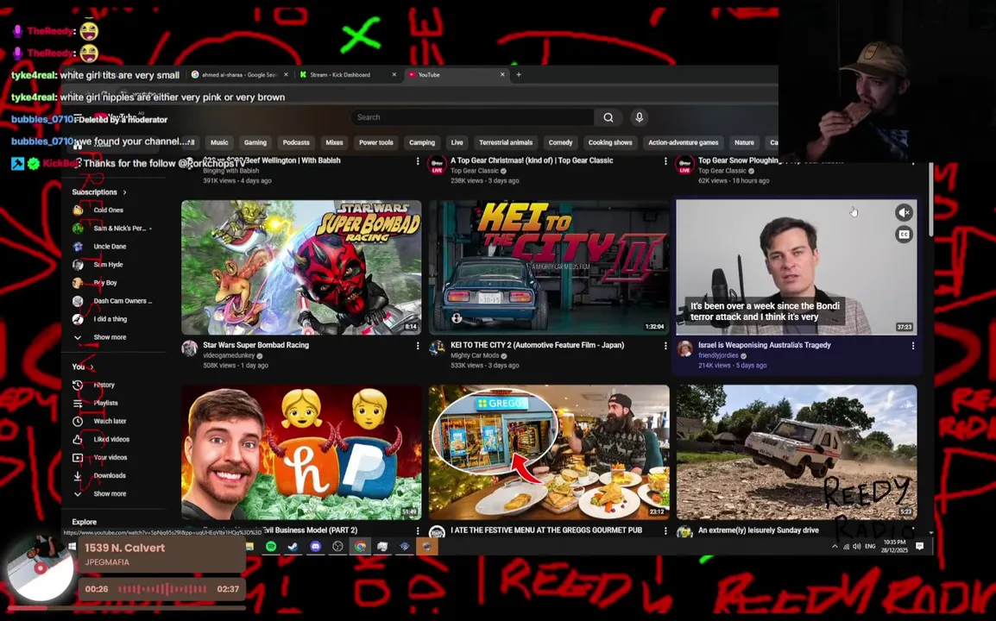Open the taskbar volume icon

[x=856, y=546]
